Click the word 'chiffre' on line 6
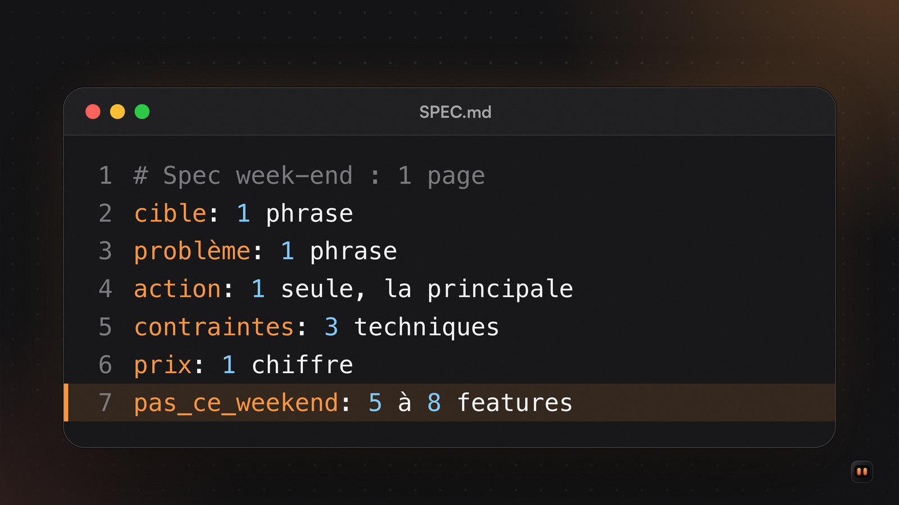 [302, 365]
